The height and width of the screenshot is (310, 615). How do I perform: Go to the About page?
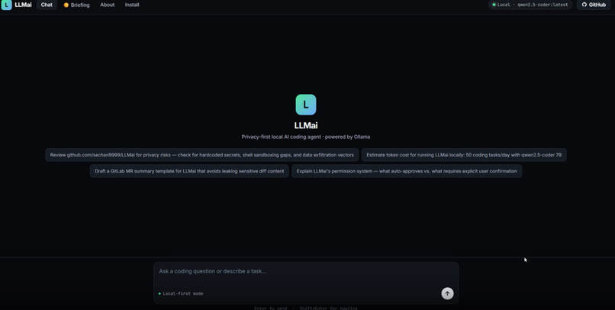click(x=107, y=5)
